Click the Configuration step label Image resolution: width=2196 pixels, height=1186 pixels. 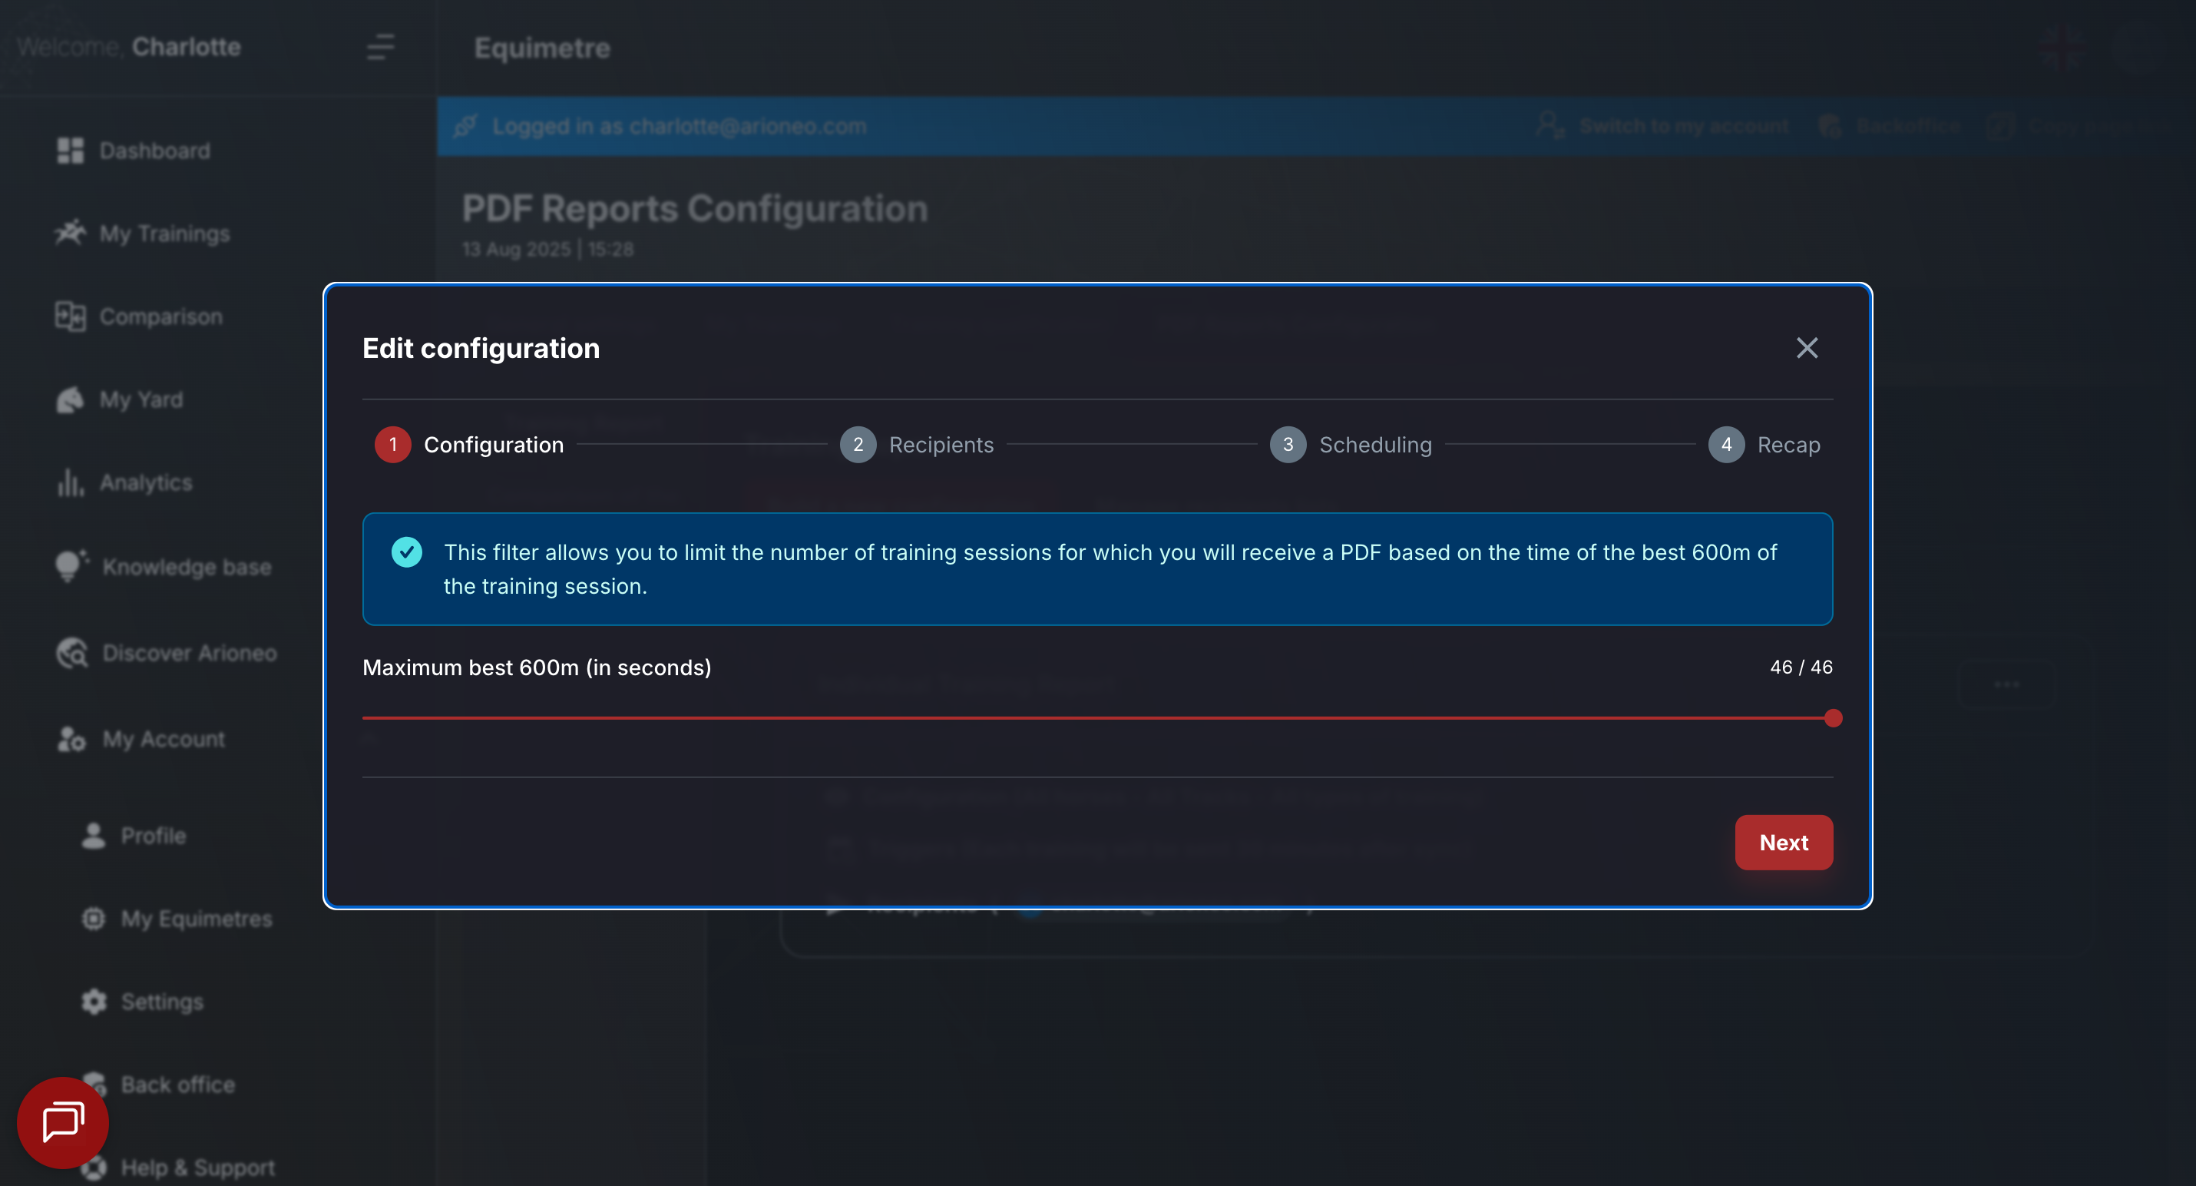coord(494,445)
